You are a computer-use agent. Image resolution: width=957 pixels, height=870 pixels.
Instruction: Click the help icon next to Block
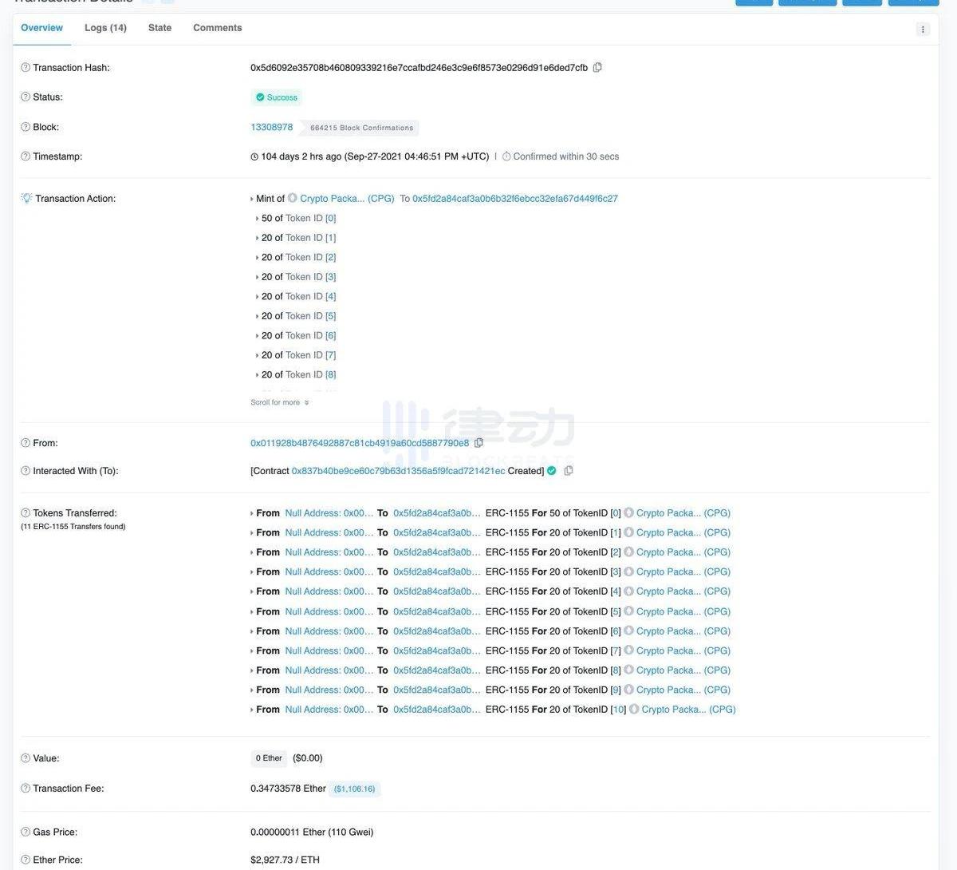point(26,128)
